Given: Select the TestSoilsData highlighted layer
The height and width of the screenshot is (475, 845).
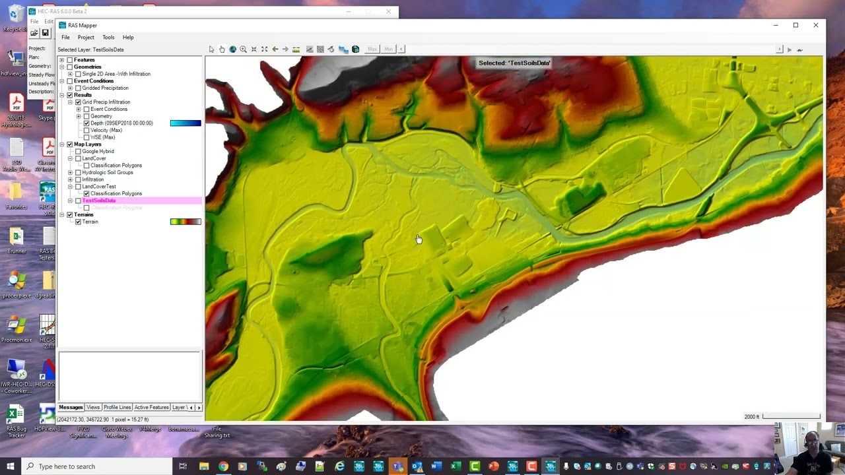Looking at the screenshot, I should pos(99,201).
